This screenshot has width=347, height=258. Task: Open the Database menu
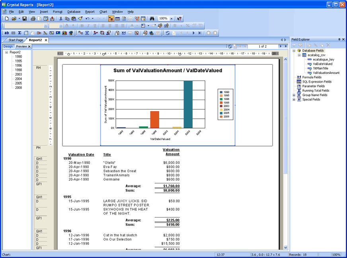pos(74,12)
